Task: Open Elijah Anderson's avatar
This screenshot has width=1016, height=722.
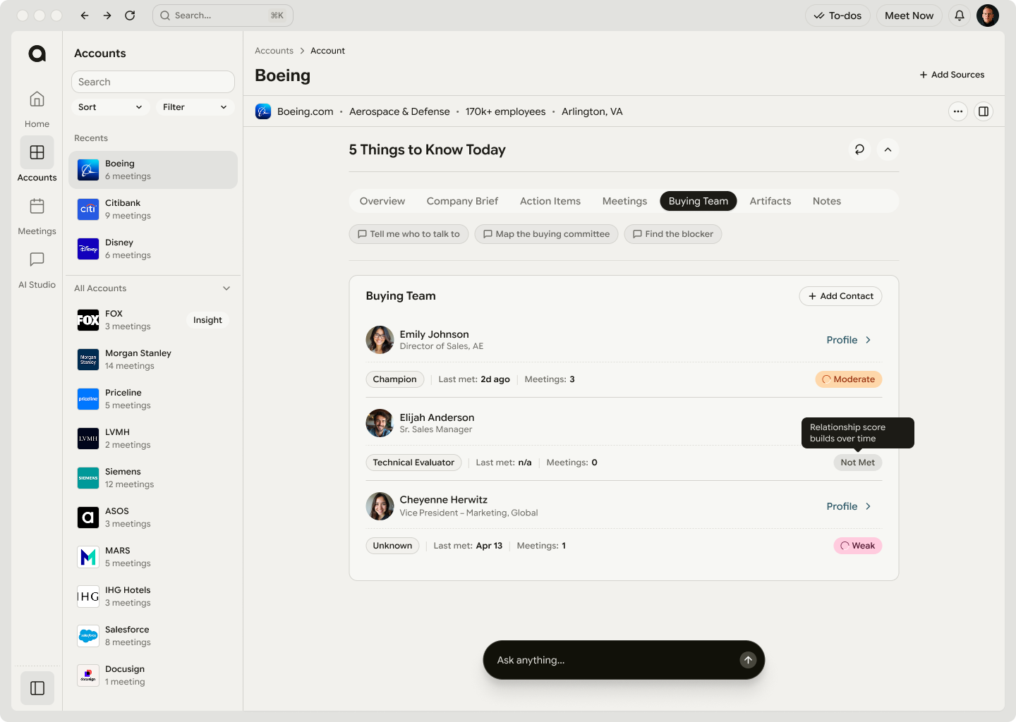Action: coord(380,423)
